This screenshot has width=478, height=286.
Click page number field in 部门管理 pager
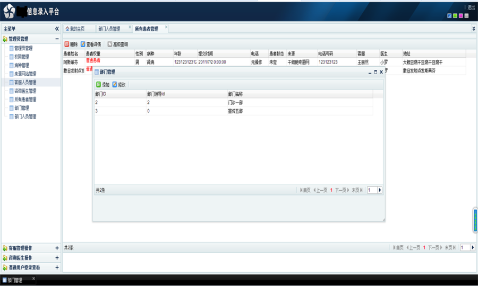pos(372,190)
